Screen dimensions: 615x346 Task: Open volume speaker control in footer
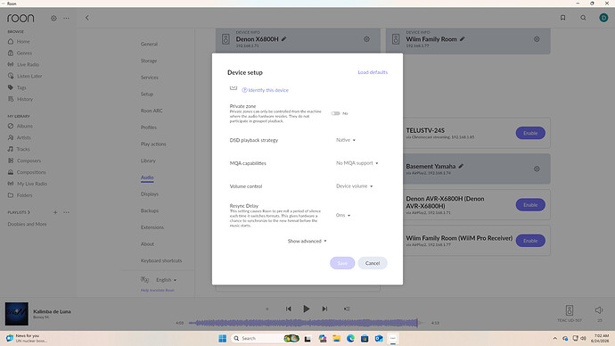(x=599, y=310)
